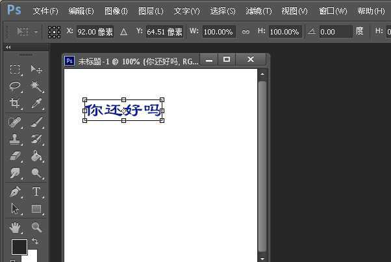The height and width of the screenshot is (262, 391).
Task: Toggle relative positioning triangle between X and Y
Action: click(123, 32)
